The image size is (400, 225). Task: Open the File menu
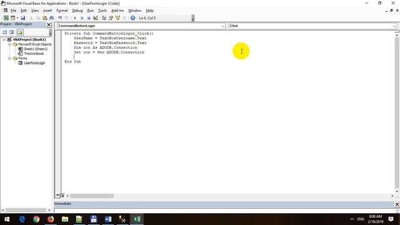13,11
